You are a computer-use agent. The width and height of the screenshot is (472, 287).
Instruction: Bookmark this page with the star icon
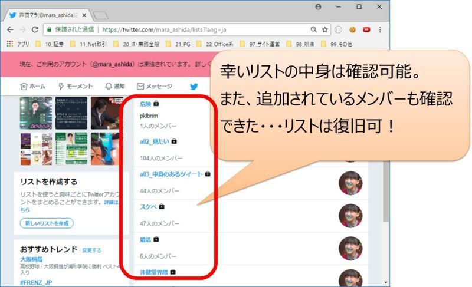tap(325, 29)
